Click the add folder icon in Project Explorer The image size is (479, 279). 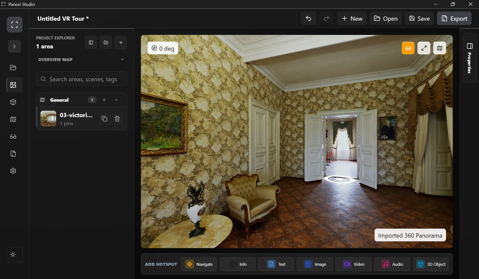click(x=106, y=42)
